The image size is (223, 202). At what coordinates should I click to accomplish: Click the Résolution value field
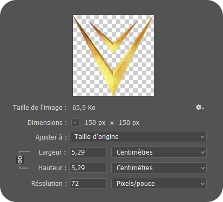click(88, 184)
